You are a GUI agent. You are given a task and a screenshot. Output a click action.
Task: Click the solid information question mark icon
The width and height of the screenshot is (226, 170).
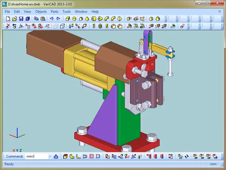(182, 26)
